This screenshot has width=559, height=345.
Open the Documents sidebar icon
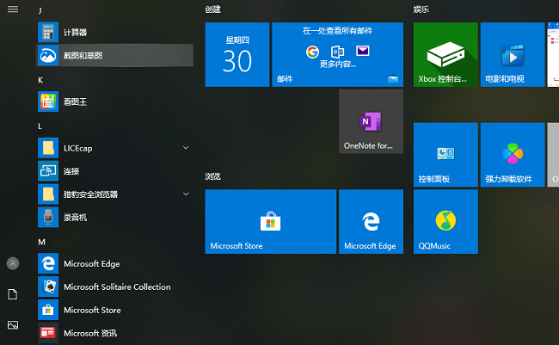[13, 294]
